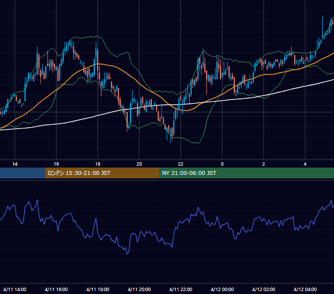The image size is (334, 294).
Task: Click the NY 21:00-06:00 JST session bar
Action: click(x=247, y=173)
